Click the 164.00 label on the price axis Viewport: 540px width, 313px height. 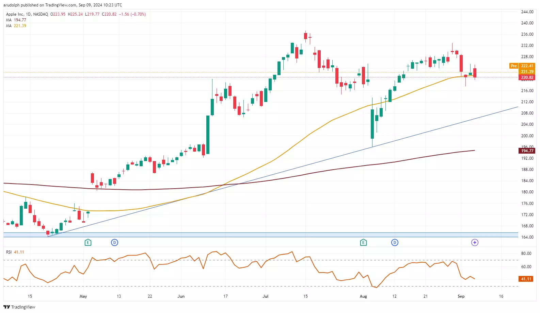pos(527,237)
